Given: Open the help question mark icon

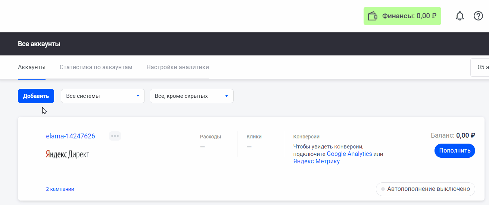Looking at the screenshot, I should 478,16.
